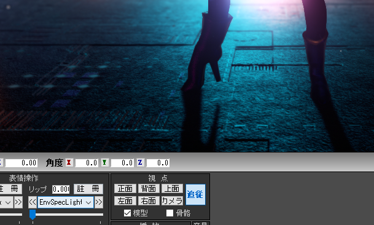Viewport: 374px width, 225px height.
Task: Click the red X angle axis icon
Action: [69, 163]
